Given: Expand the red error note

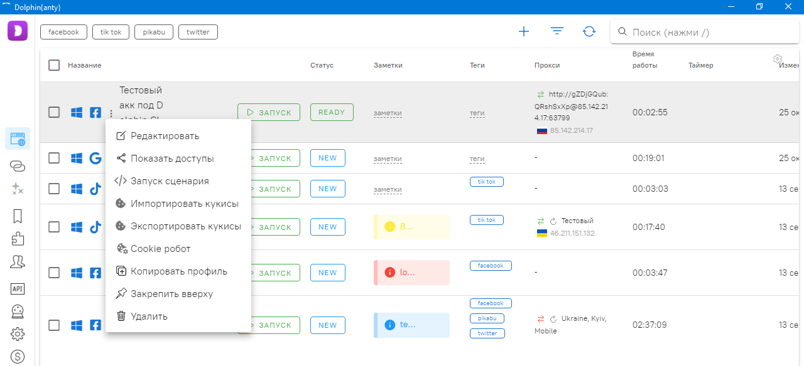Looking at the screenshot, I should pos(411,273).
